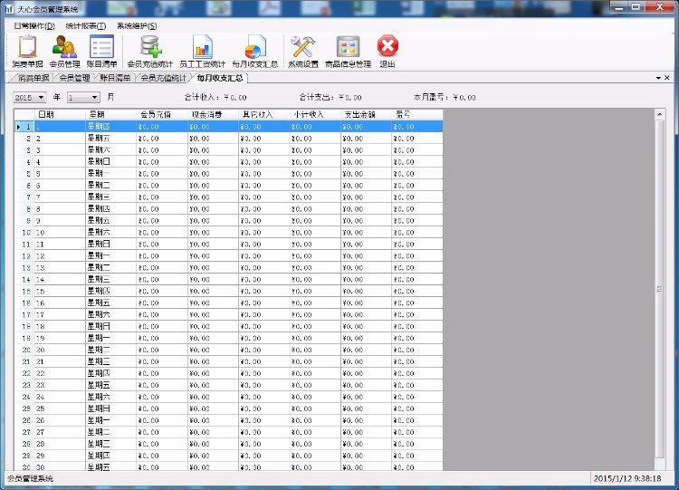Click 会员充值 amount in row 12
This screenshot has width=679, height=490.
pos(162,256)
